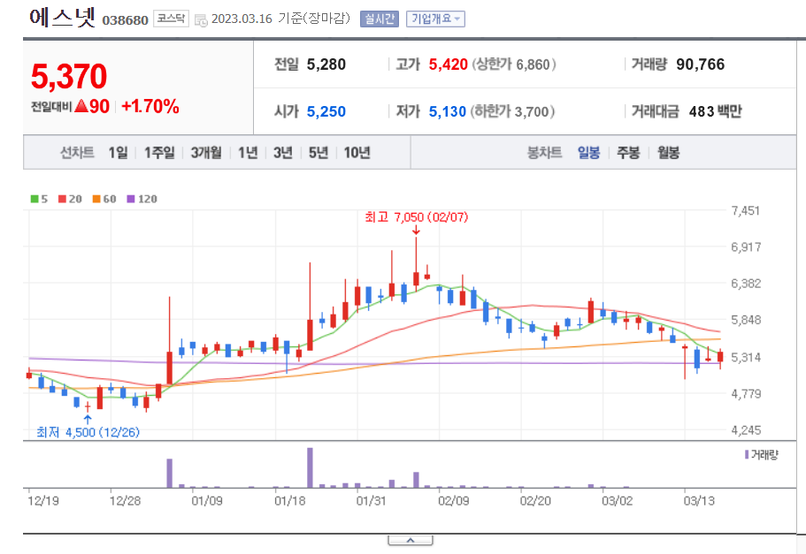Click the purple 거래량 volume legend
This screenshot has width=806, height=554.
click(x=761, y=454)
